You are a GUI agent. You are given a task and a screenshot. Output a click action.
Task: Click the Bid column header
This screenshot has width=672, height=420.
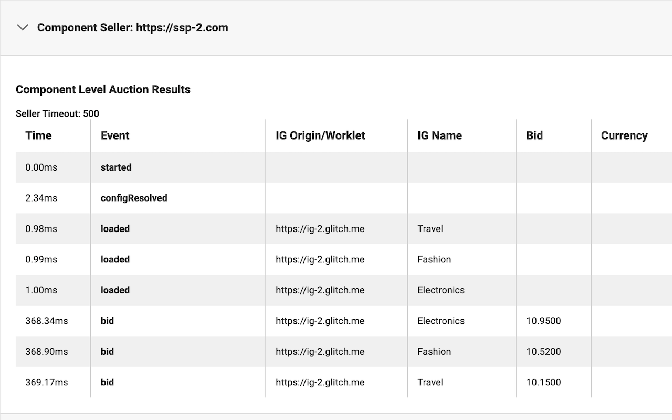534,135
